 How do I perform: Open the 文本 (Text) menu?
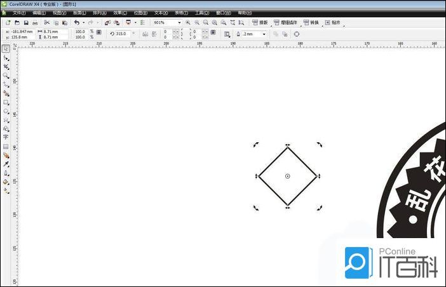tap(161, 13)
